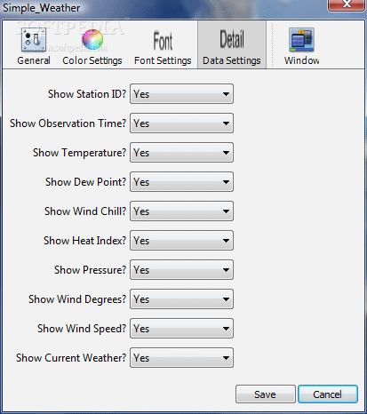
Task: Open the Color Settings color wheel icon
Action: (92, 40)
